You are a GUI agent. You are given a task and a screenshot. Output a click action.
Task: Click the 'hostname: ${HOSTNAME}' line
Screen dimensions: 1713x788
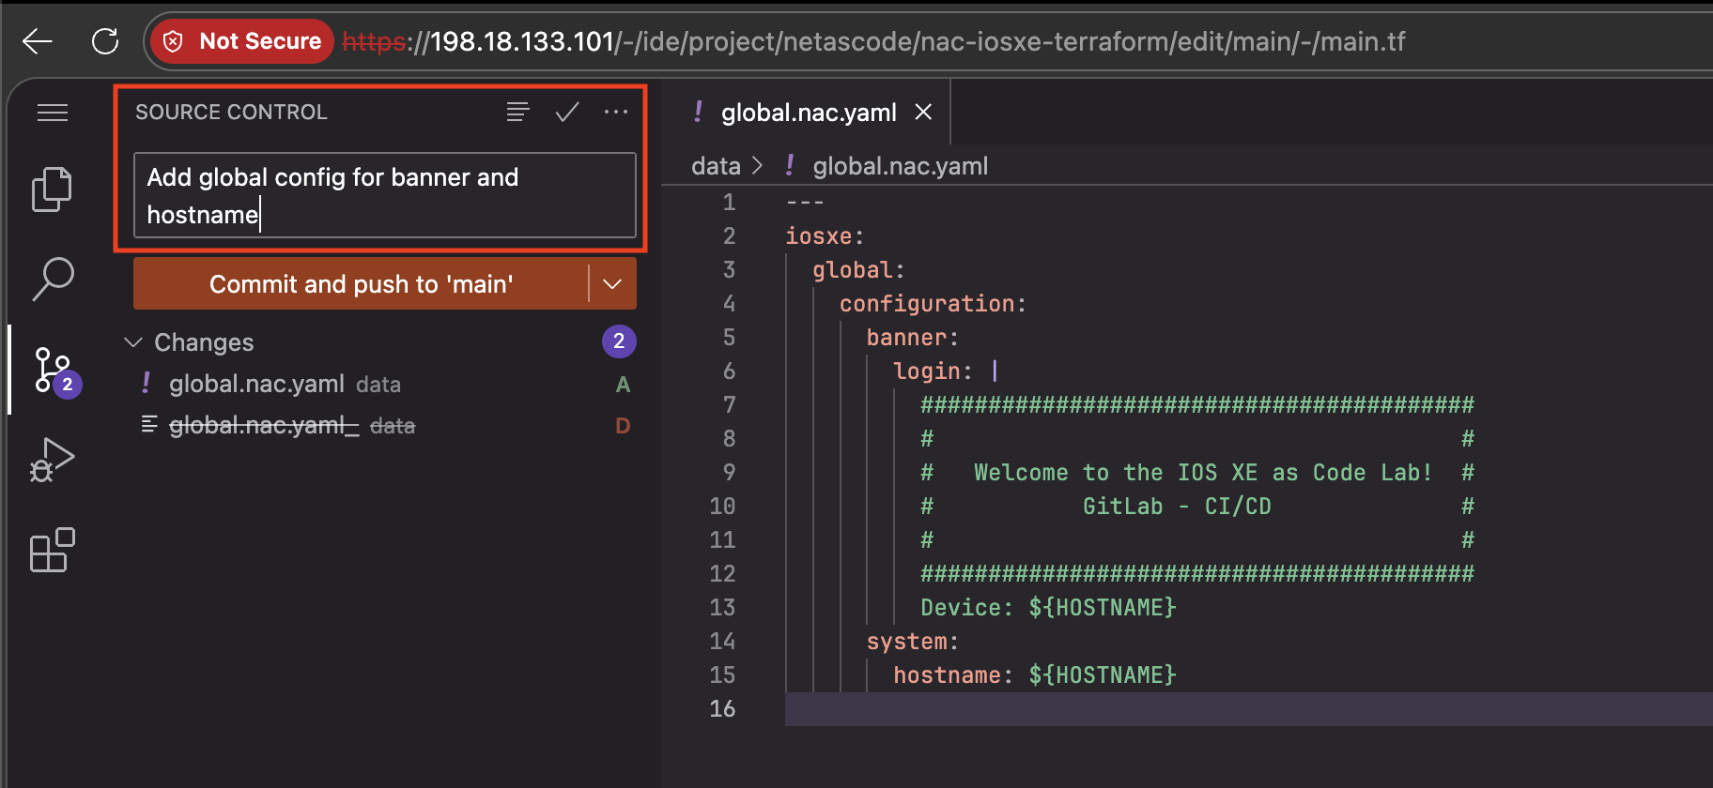1034,675
